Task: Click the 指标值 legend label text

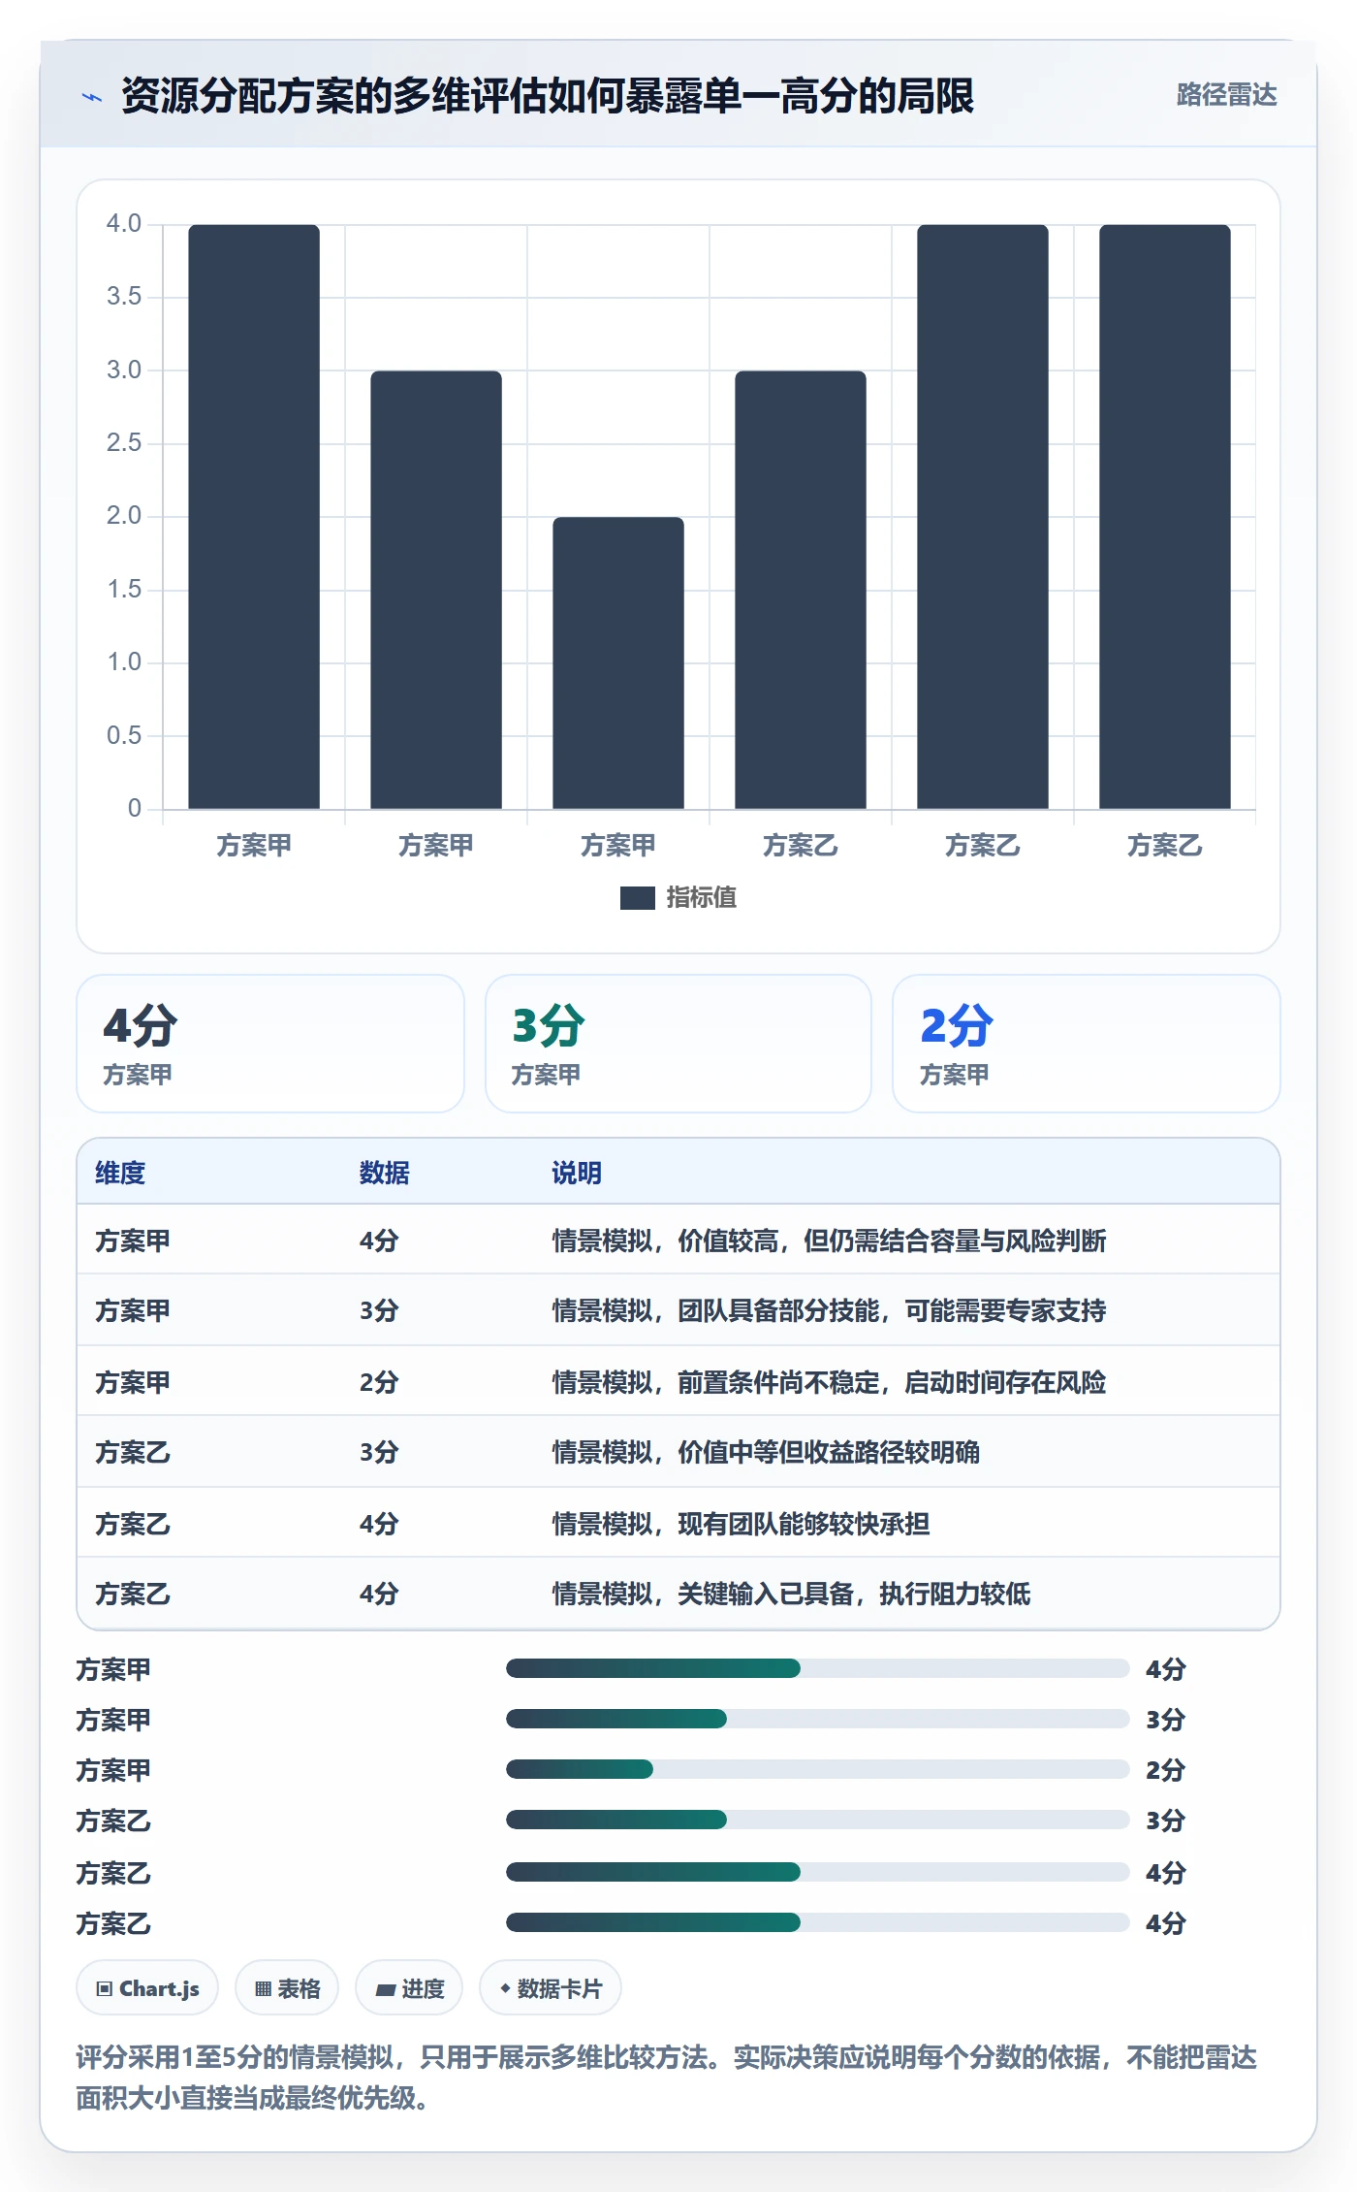Action: click(x=702, y=898)
